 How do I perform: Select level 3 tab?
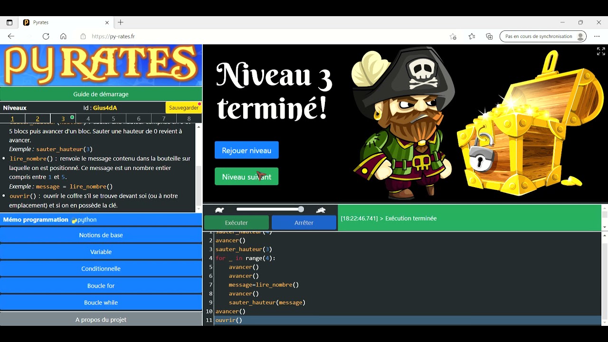coord(63,118)
